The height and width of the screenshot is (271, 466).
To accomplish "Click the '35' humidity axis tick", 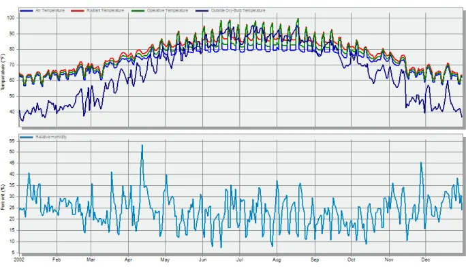I will pyautogui.click(x=12, y=185).
